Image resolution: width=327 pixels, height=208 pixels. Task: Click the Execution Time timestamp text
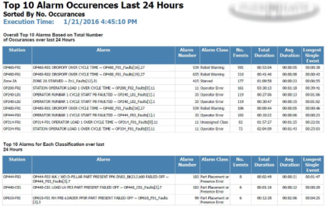click(100, 21)
